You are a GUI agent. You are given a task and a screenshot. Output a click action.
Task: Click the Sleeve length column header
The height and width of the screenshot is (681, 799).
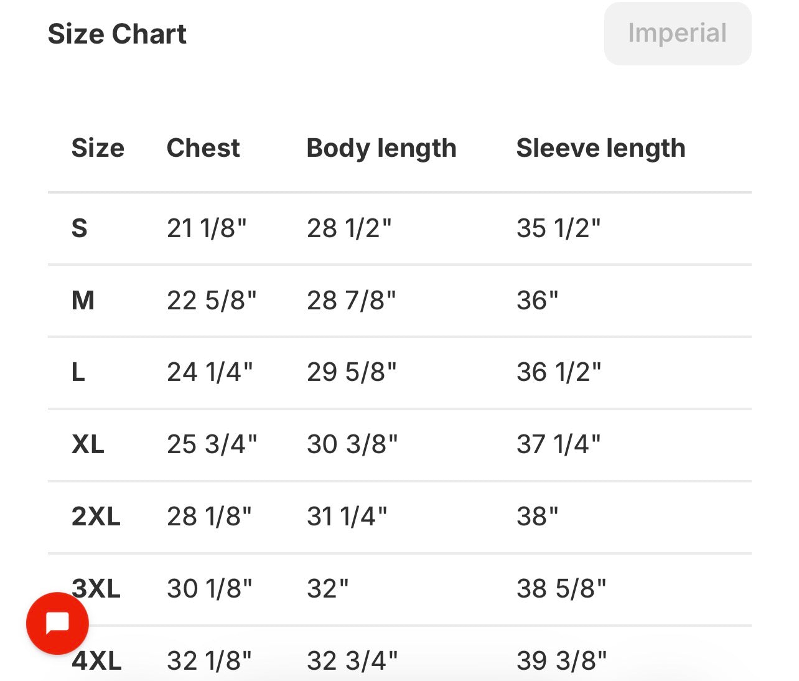click(x=600, y=148)
